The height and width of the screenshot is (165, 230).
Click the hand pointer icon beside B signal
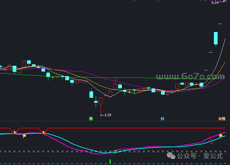point(221,136)
